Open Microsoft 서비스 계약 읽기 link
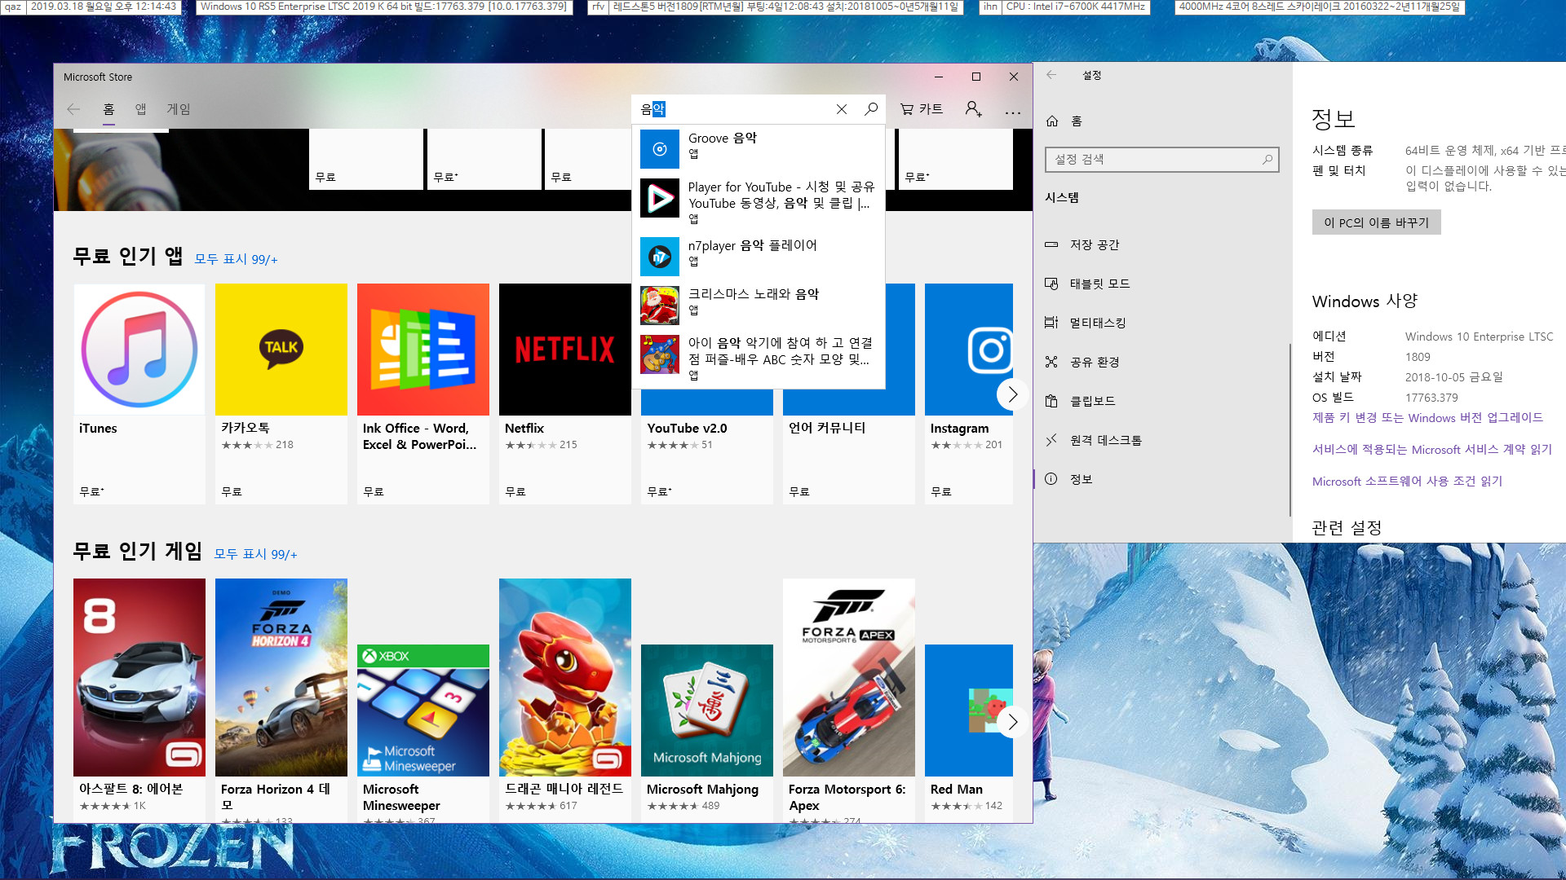The image size is (1566, 880). [x=1431, y=450]
